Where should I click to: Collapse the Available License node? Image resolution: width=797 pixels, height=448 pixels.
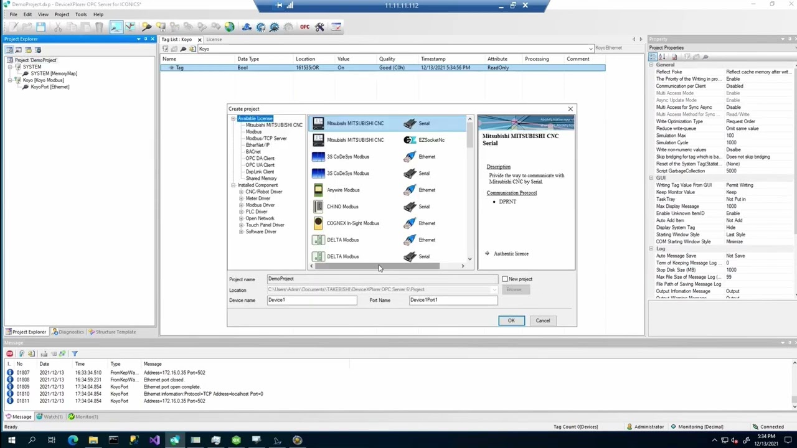click(233, 118)
